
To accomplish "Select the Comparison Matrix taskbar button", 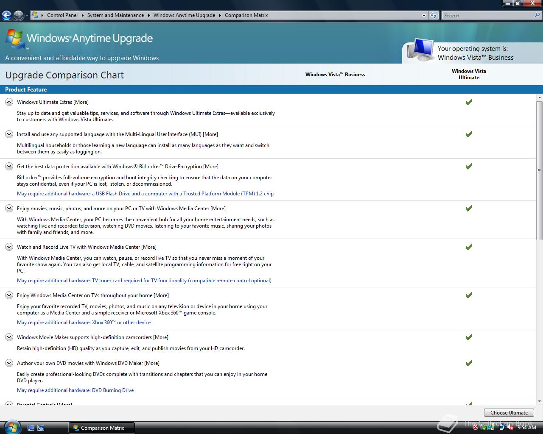I will point(102,428).
